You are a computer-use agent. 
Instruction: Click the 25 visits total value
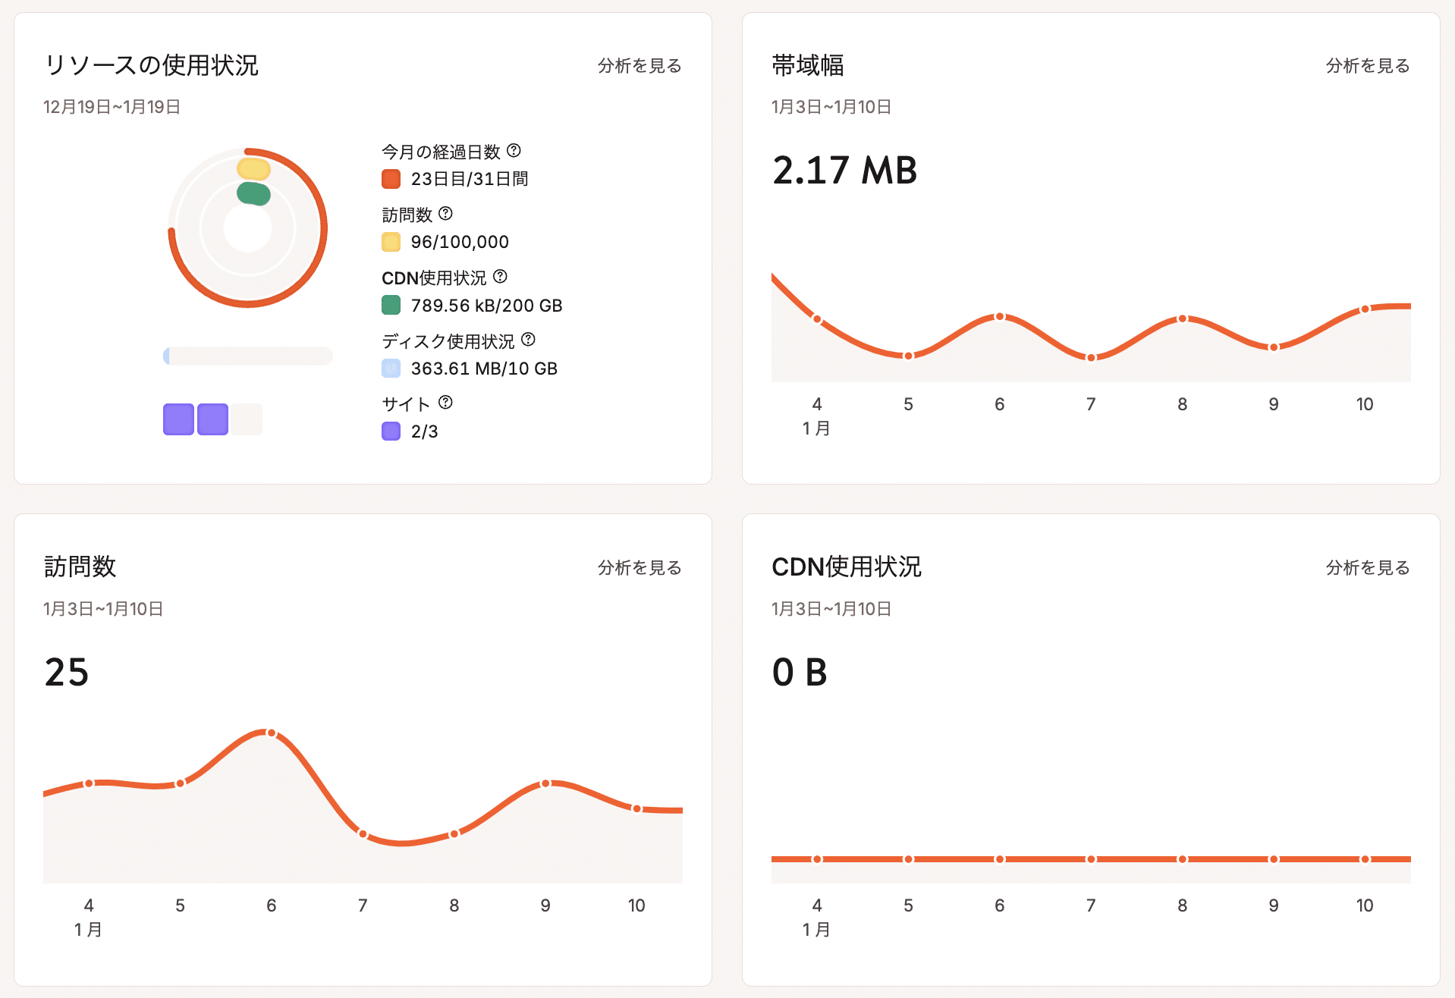pyautogui.click(x=67, y=672)
